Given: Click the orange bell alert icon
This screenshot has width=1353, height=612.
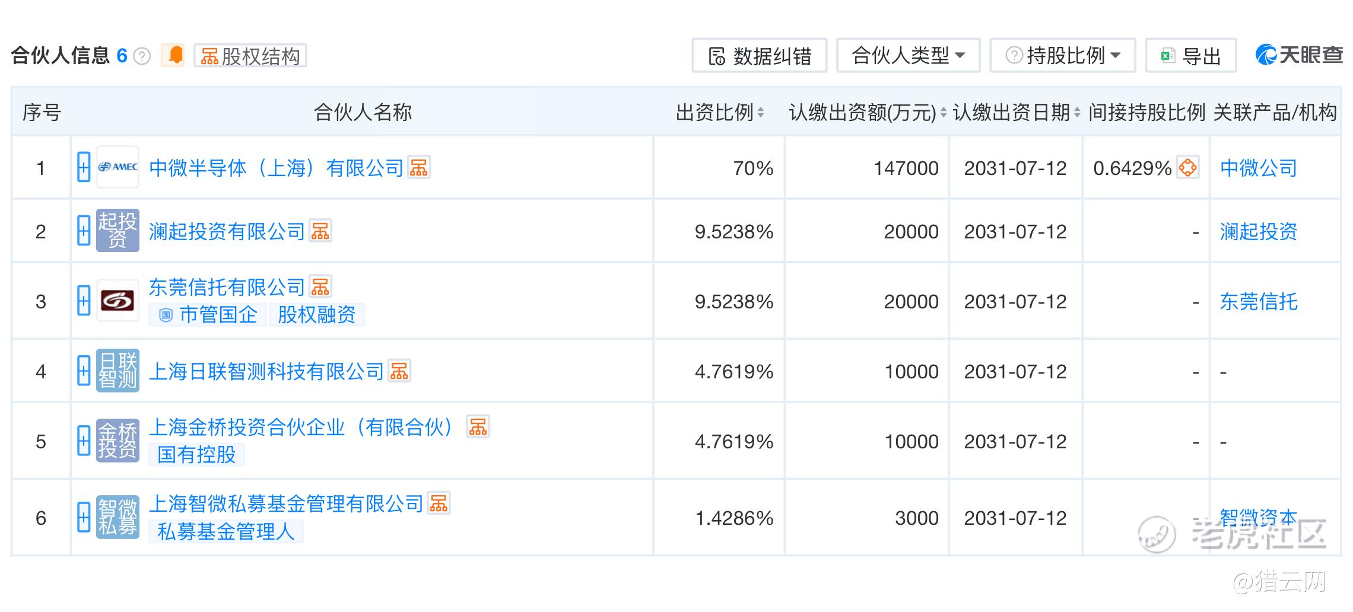Looking at the screenshot, I should [173, 56].
